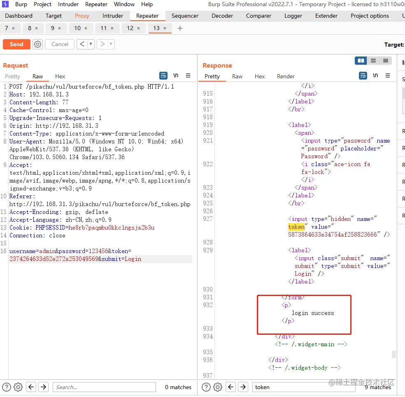
Task: Click the Cancel button
Action: 60,44
